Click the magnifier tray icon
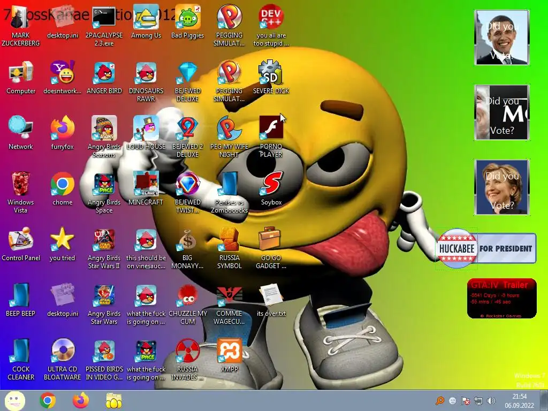Image resolution: width=548 pixels, height=411 pixels. tap(440, 400)
